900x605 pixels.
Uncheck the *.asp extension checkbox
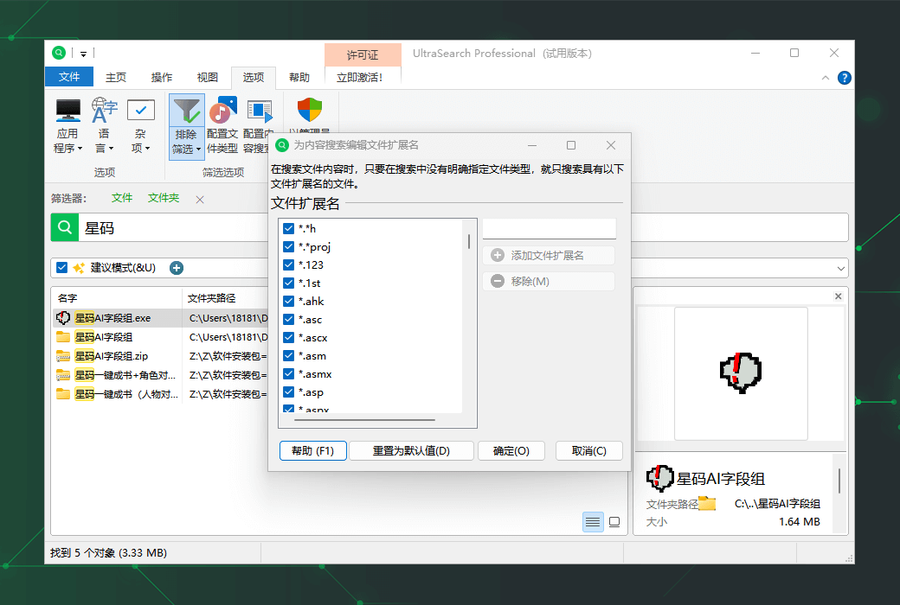(289, 392)
